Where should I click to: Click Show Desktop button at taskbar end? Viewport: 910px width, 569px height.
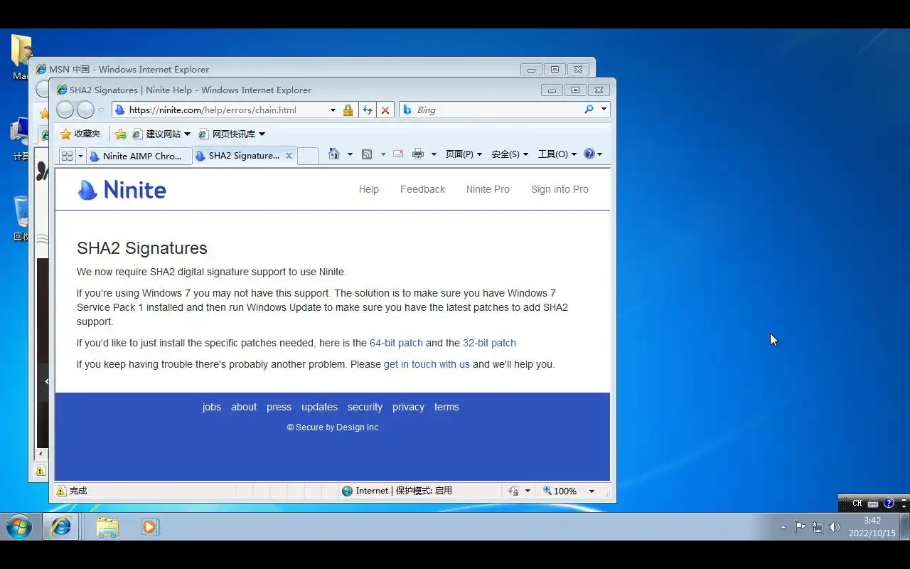pyautogui.click(x=905, y=527)
